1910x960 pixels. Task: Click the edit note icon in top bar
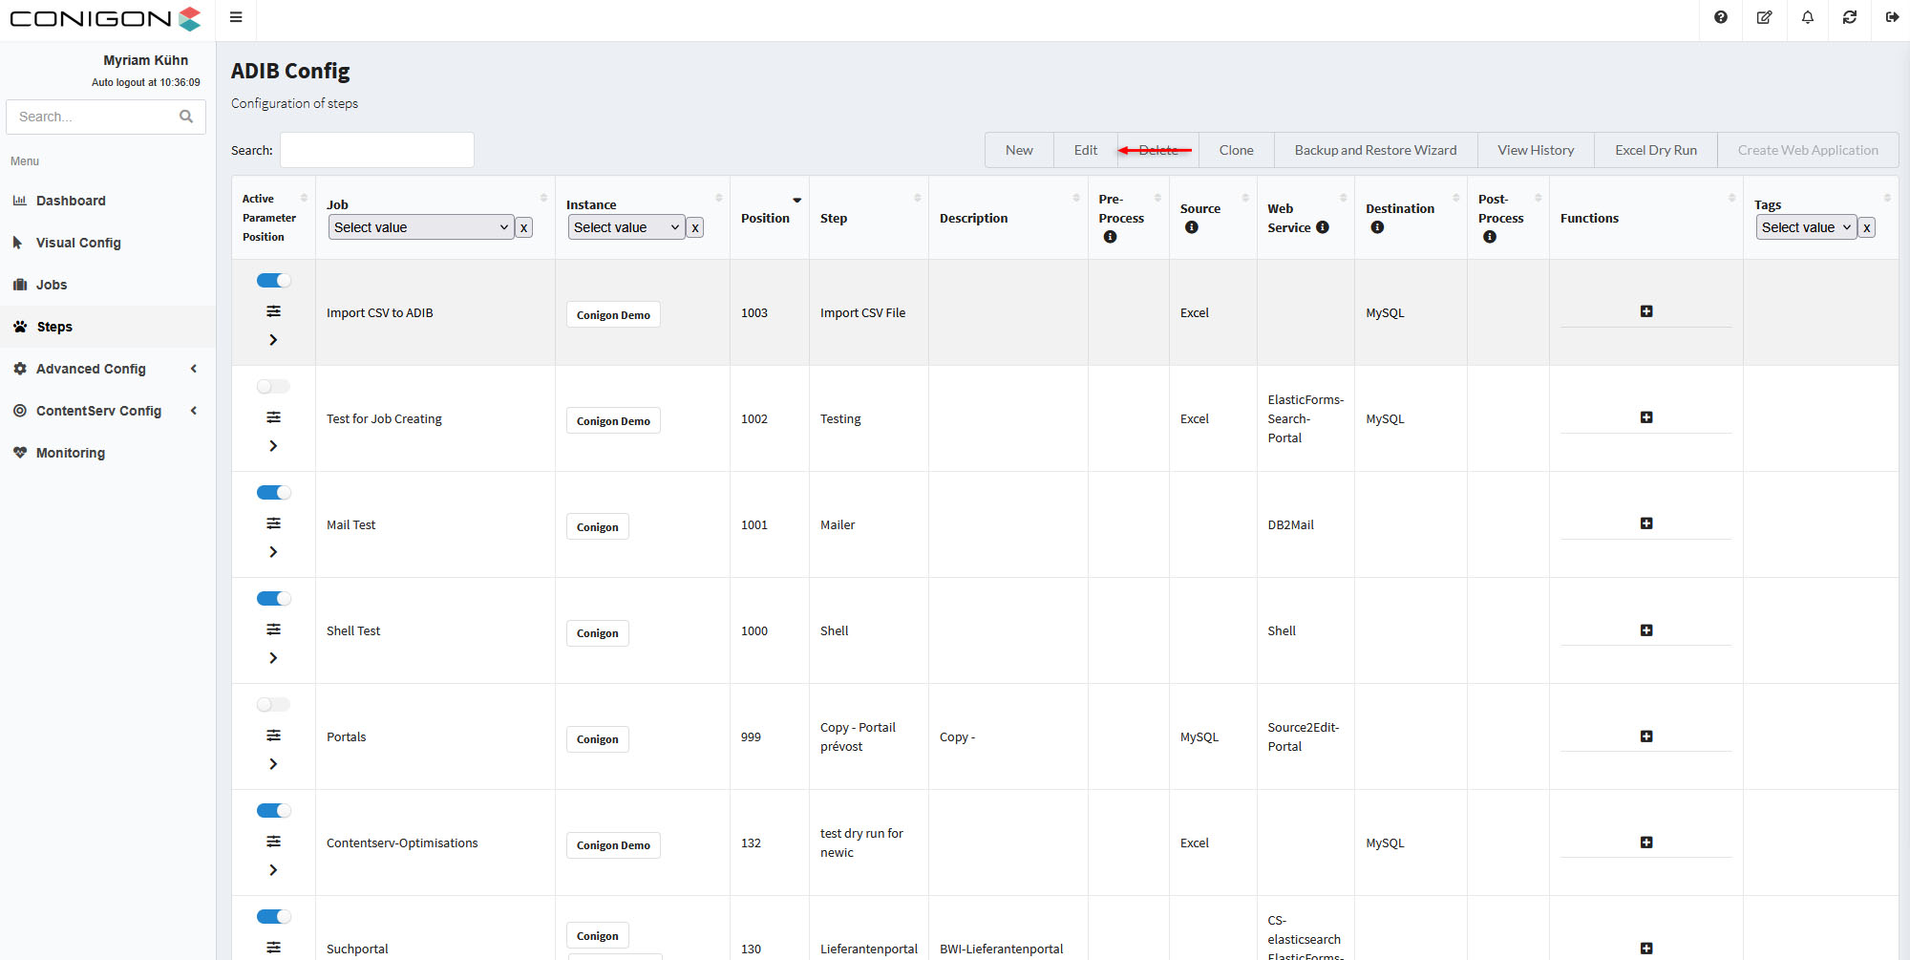click(1764, 17)
